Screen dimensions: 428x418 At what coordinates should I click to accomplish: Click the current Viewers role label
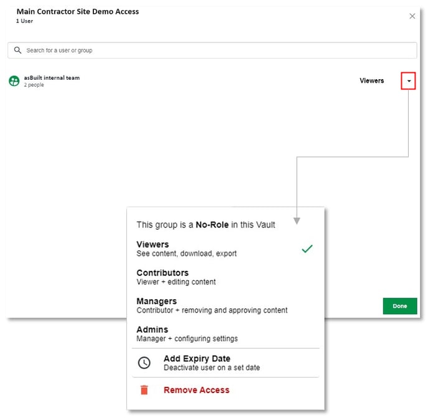[x=372, y=80]
